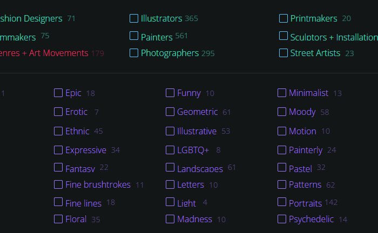Image resolution: width=378 pixels, height=233 pixels.
Task: Toggle the LGBTQ+ checkbox
Action: coord(170,150)
